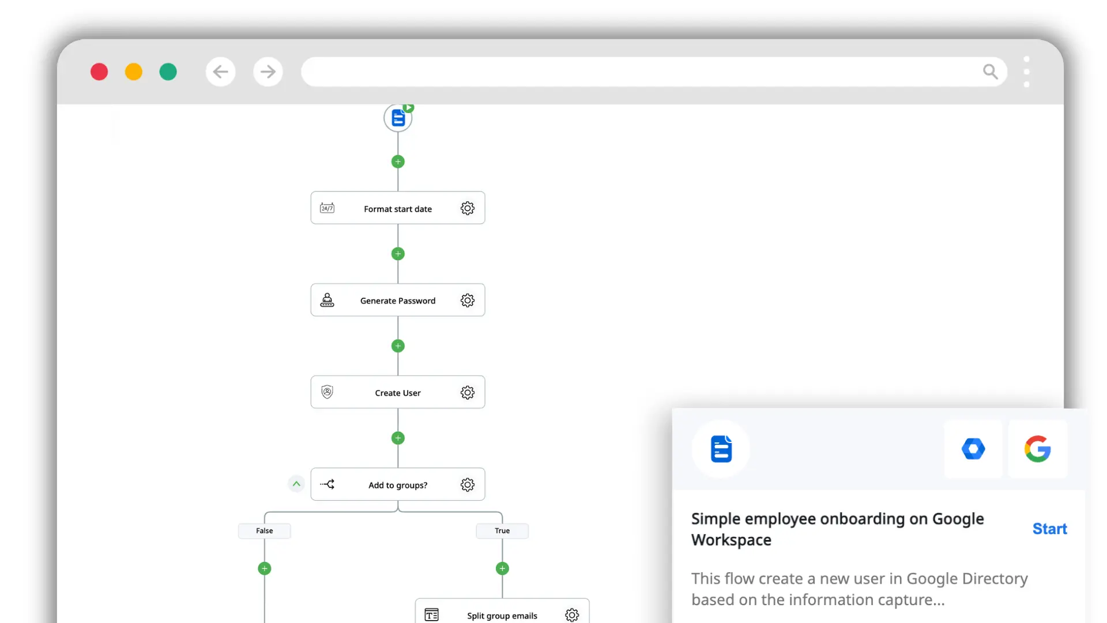Click the Google logo on template card

[1038, 449]
